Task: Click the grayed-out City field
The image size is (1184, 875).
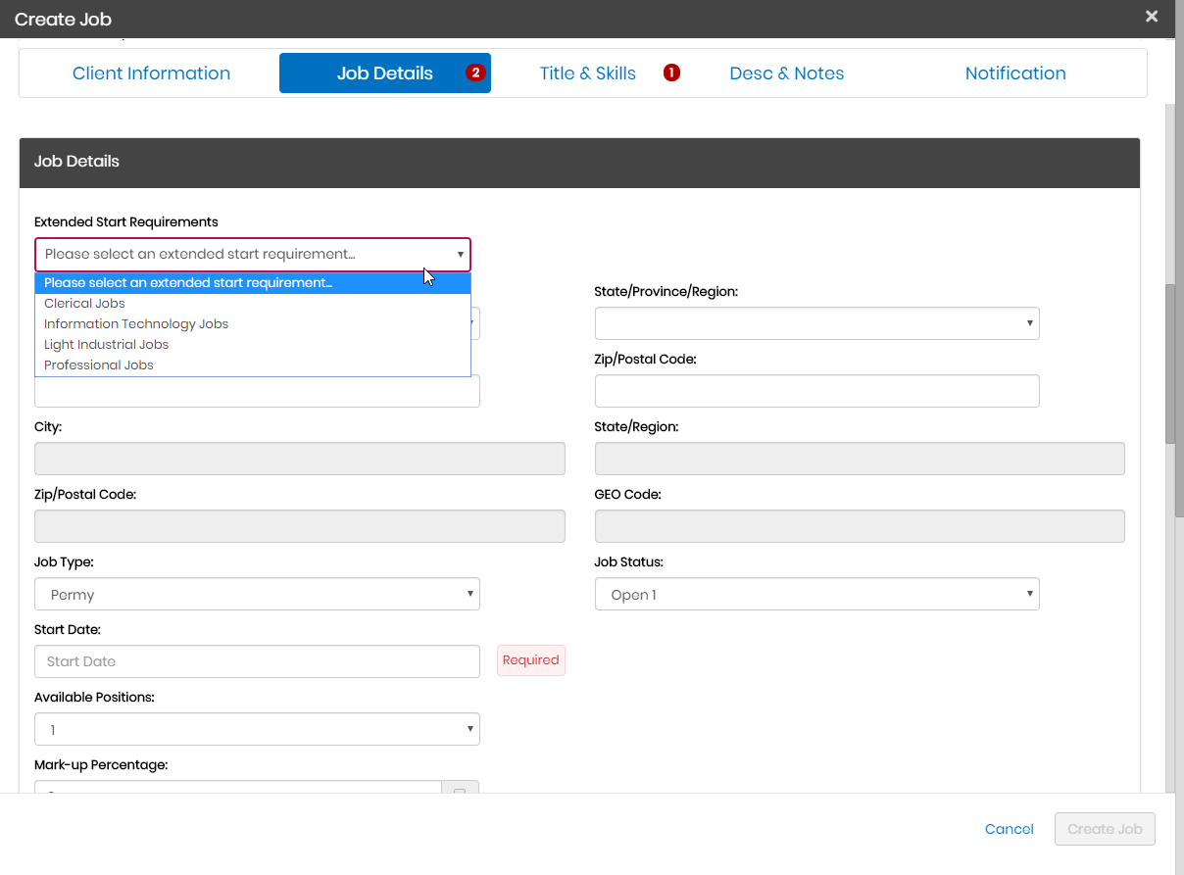Action: (x=300, y=459)
